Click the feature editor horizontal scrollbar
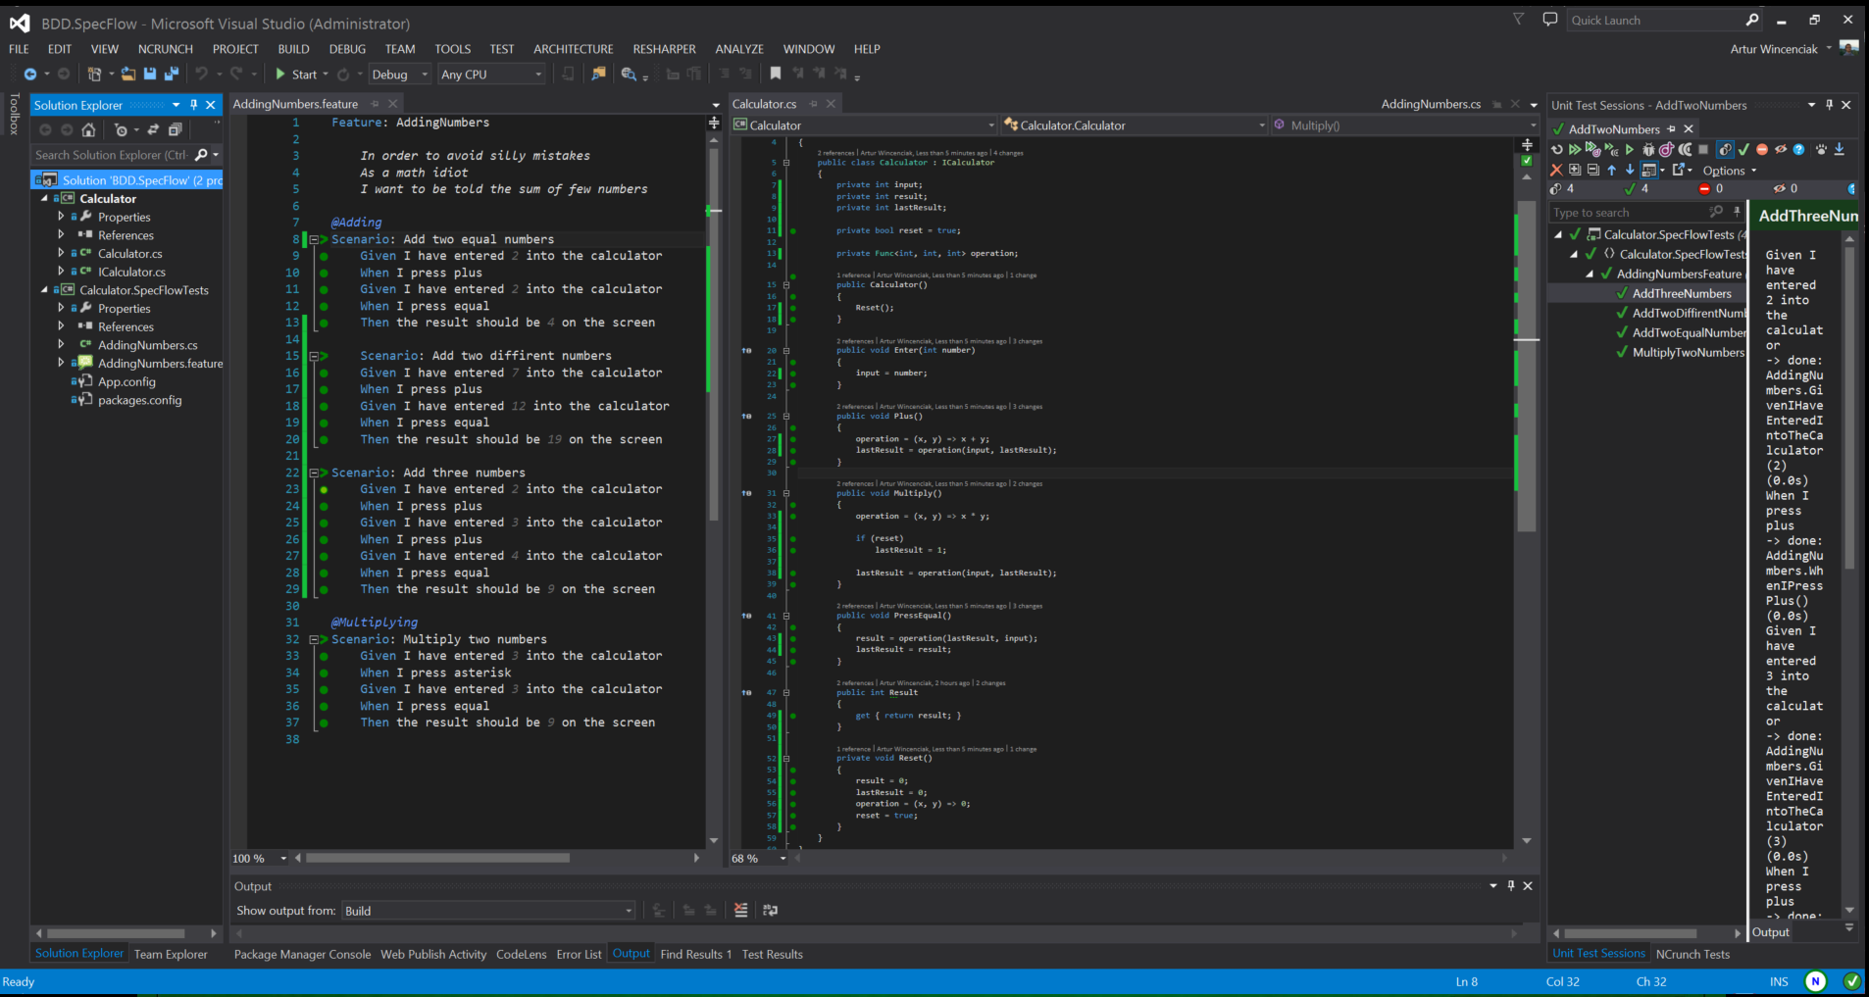Viewport: 1869px width, 997px height. (x=437, y=858)
